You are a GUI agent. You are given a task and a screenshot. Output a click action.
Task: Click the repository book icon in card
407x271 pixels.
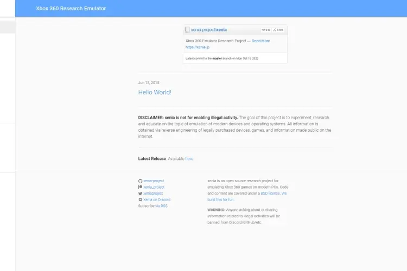click(x=187, y=30)
